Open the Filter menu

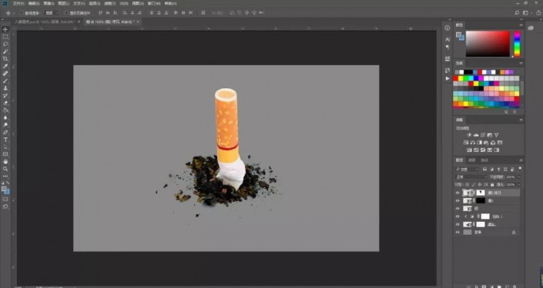click(109, 3)
